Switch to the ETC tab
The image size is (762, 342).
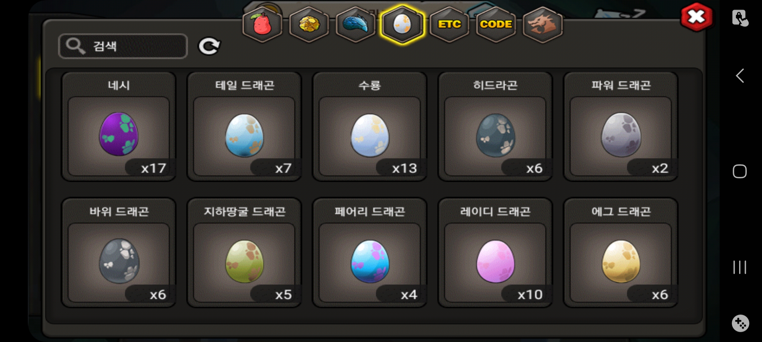click(449, 24)
